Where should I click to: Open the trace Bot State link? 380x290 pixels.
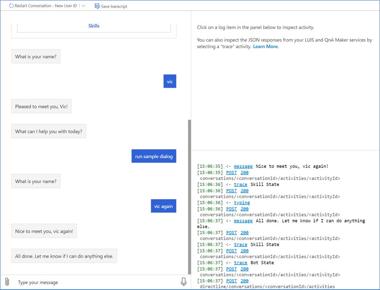click(x=240, y=263)
